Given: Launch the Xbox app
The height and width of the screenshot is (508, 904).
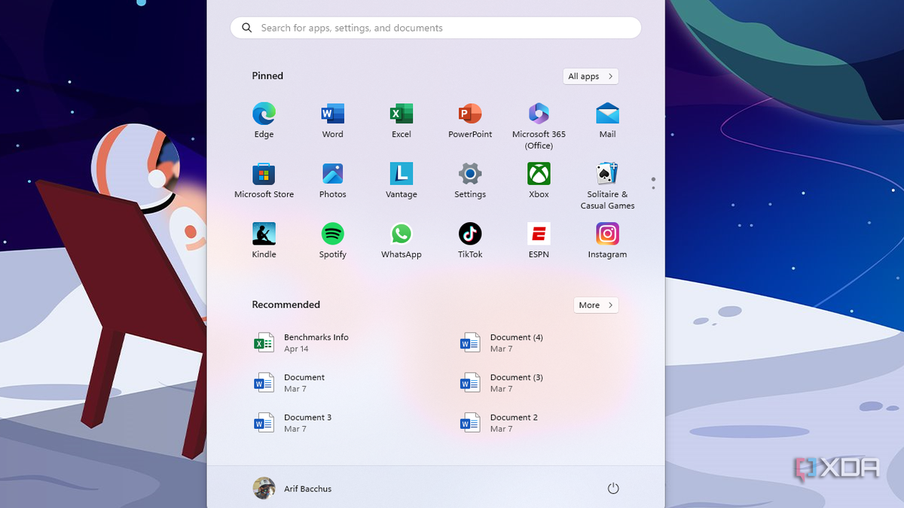Looking at the screenshot, I should 539,181.
